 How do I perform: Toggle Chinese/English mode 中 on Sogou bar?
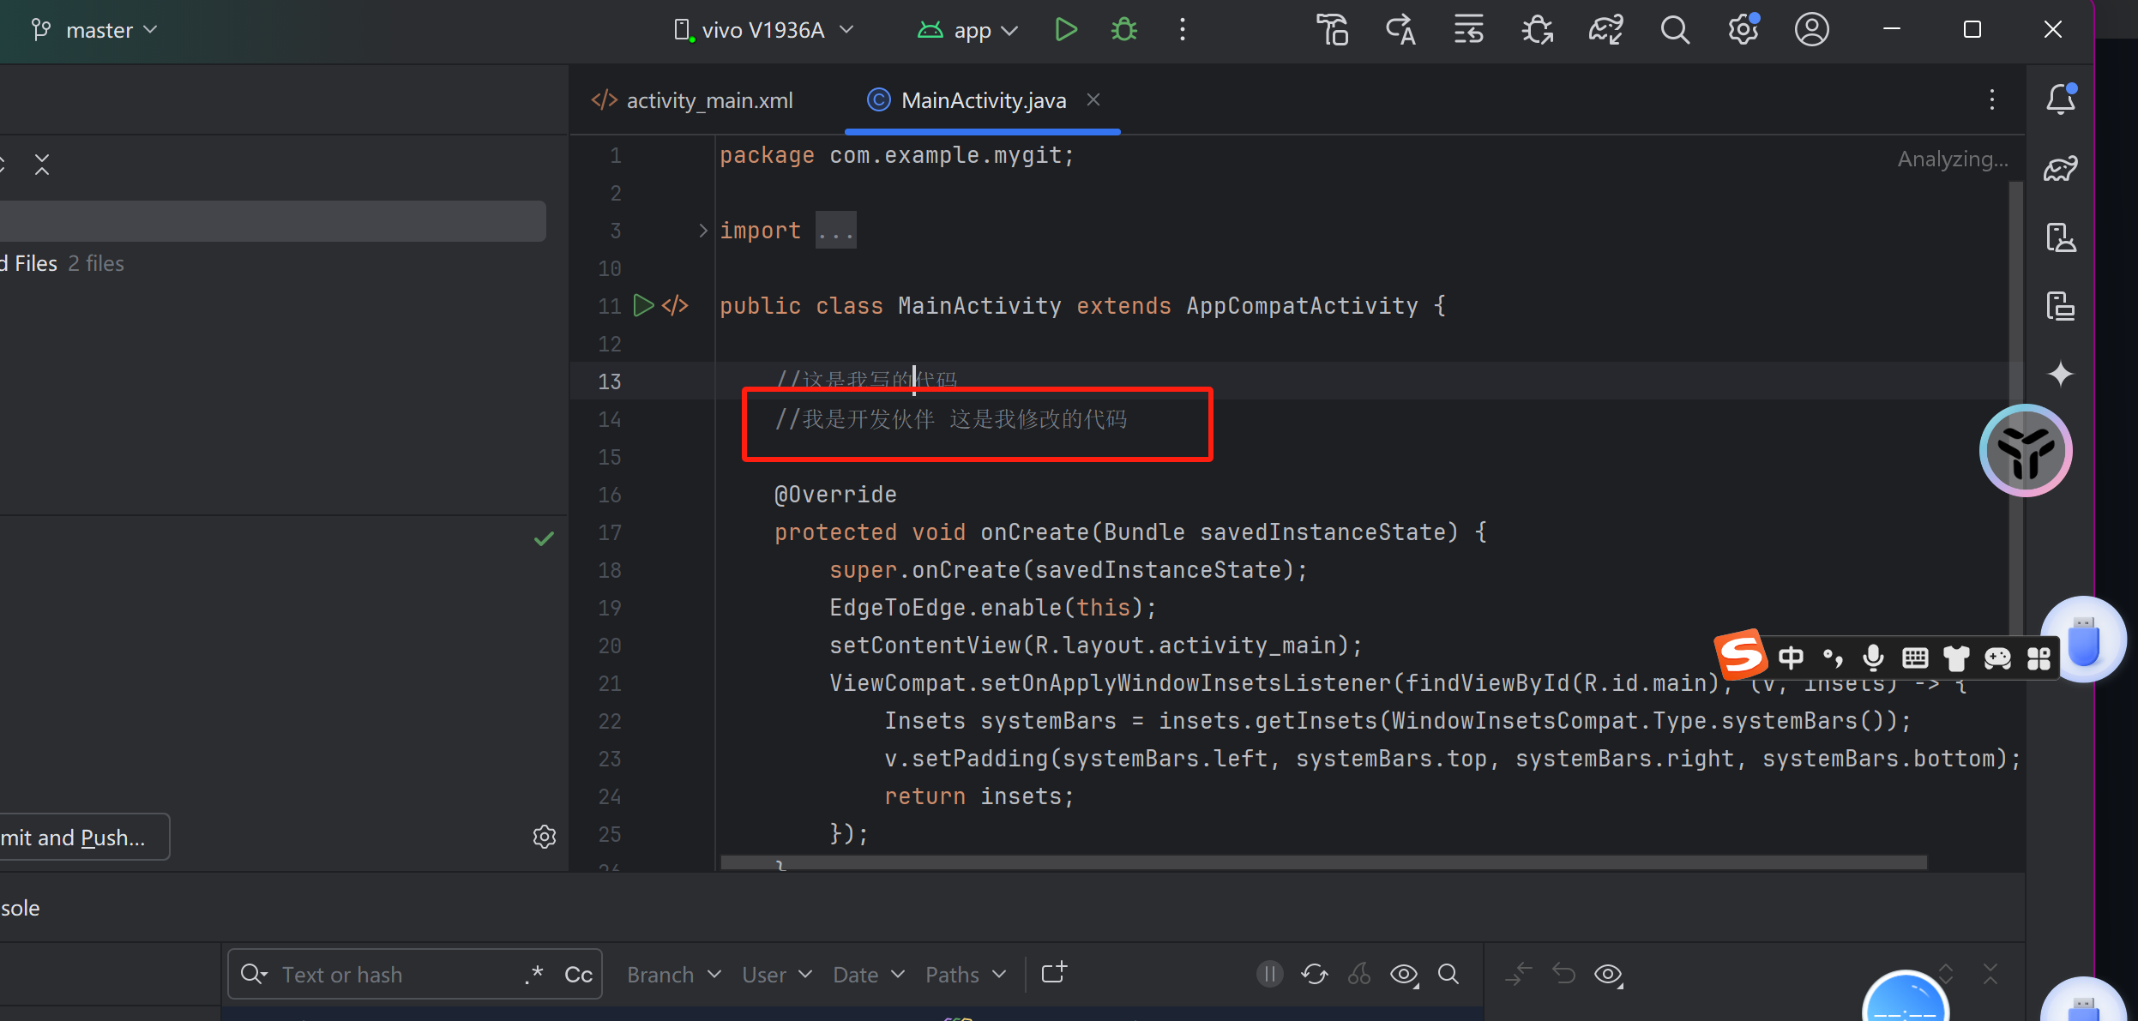click(x=1791, y=658)
